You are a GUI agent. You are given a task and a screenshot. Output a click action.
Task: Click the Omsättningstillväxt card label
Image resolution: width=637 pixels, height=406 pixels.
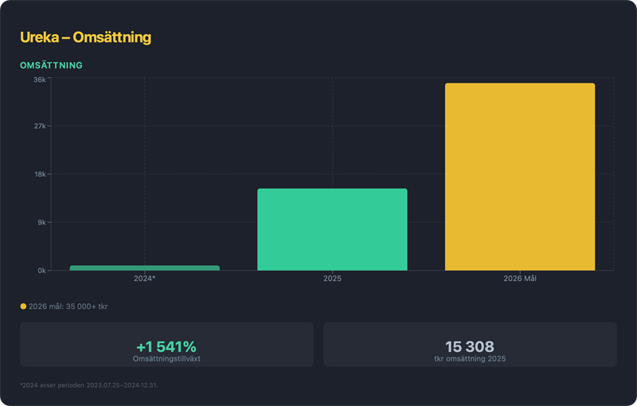tap(166, 359)
